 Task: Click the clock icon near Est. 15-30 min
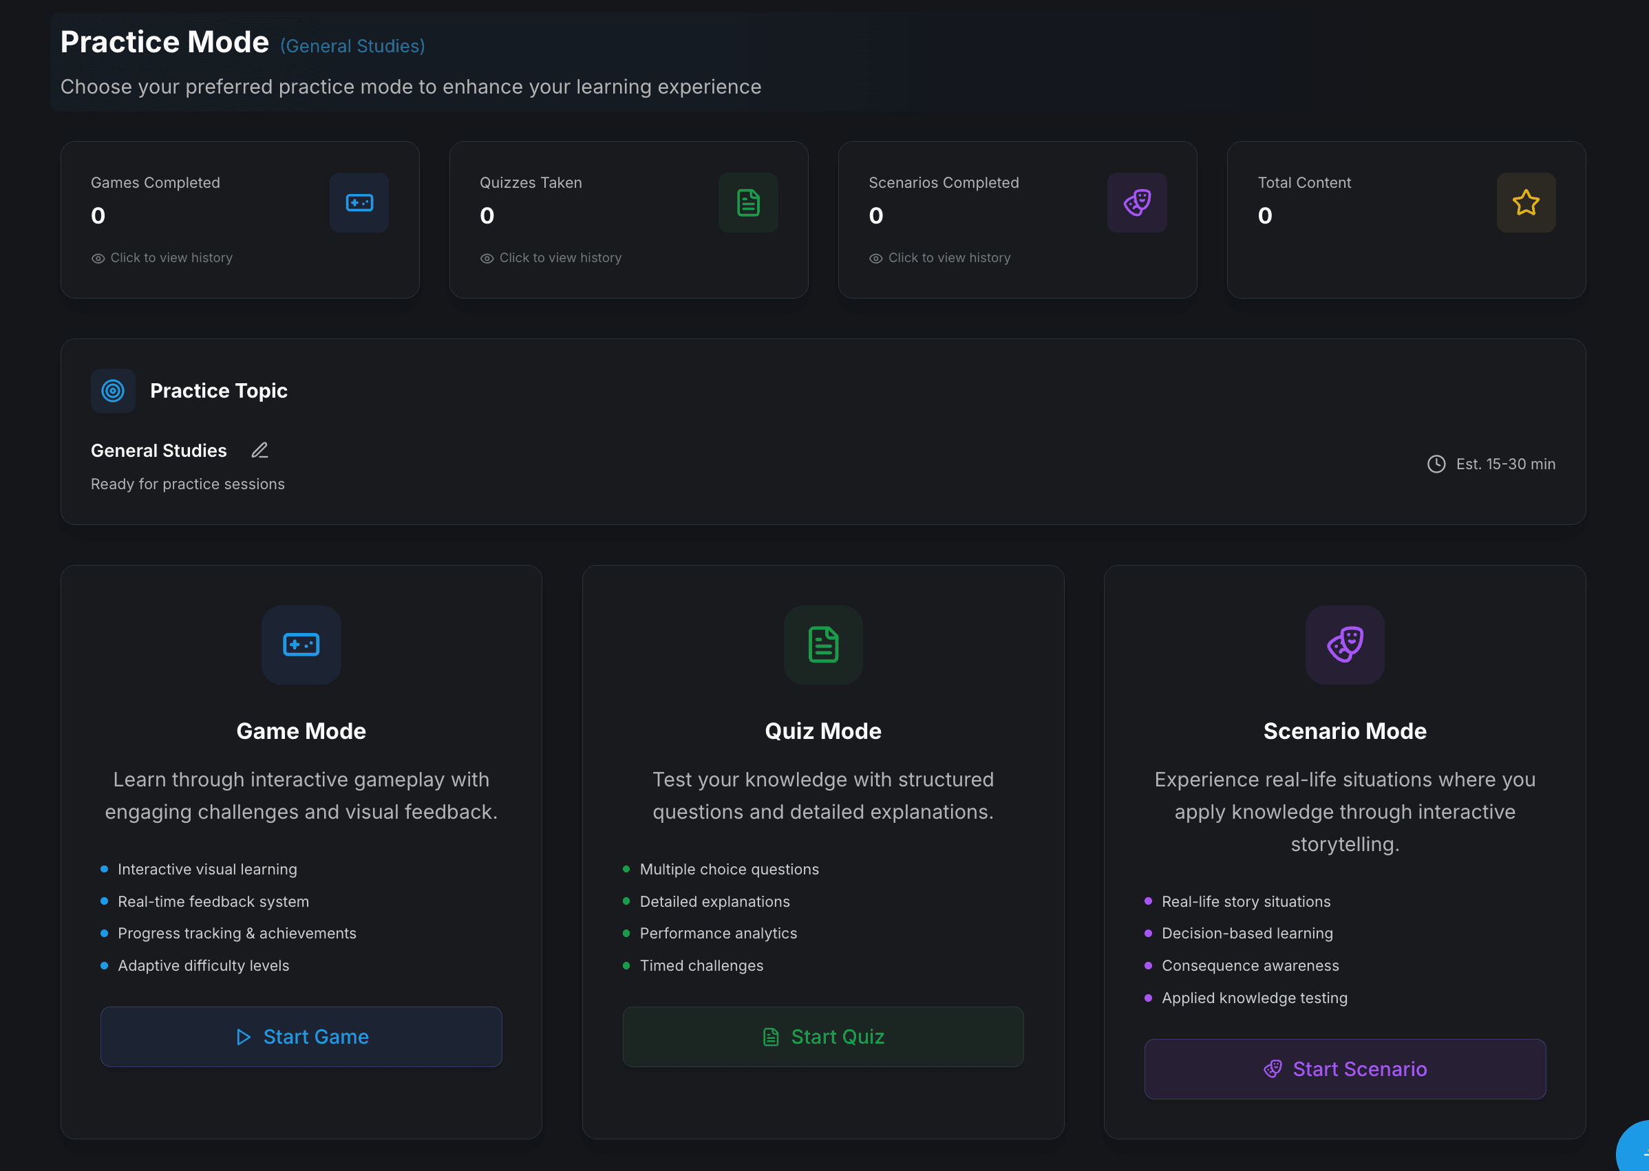(1436, 464)
